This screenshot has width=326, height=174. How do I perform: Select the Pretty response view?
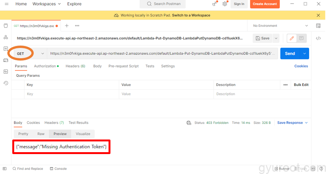[23, 134]
